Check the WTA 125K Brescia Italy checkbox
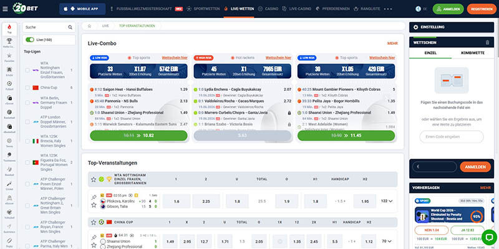The width and height of the screenshot is (499, 249). point(27,141)
